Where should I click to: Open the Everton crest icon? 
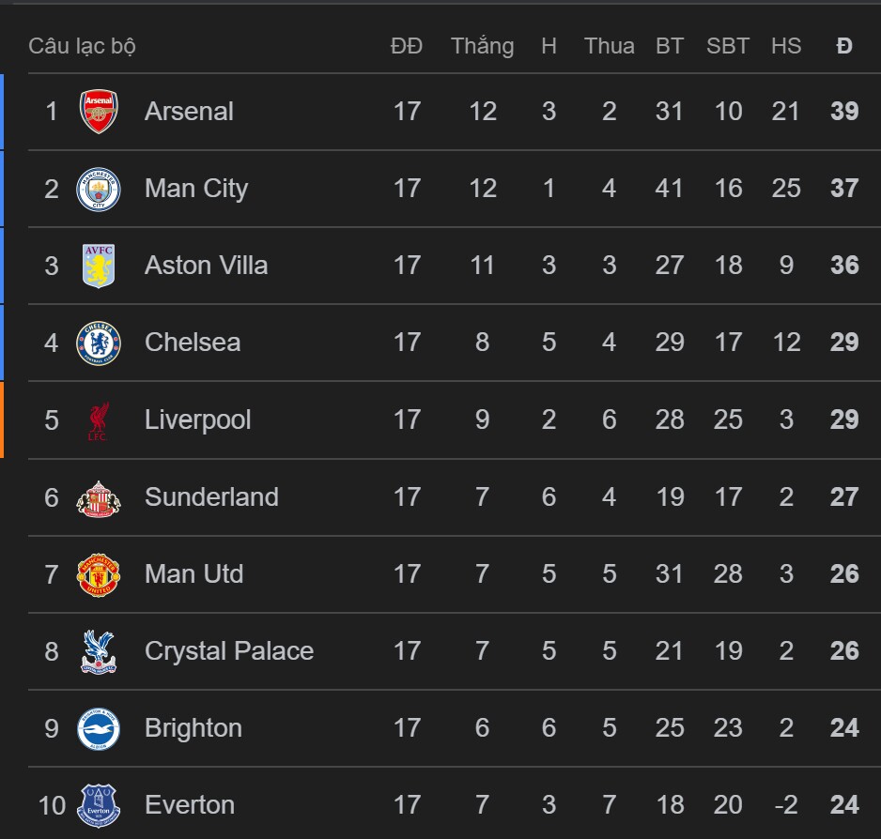[99, 805]
